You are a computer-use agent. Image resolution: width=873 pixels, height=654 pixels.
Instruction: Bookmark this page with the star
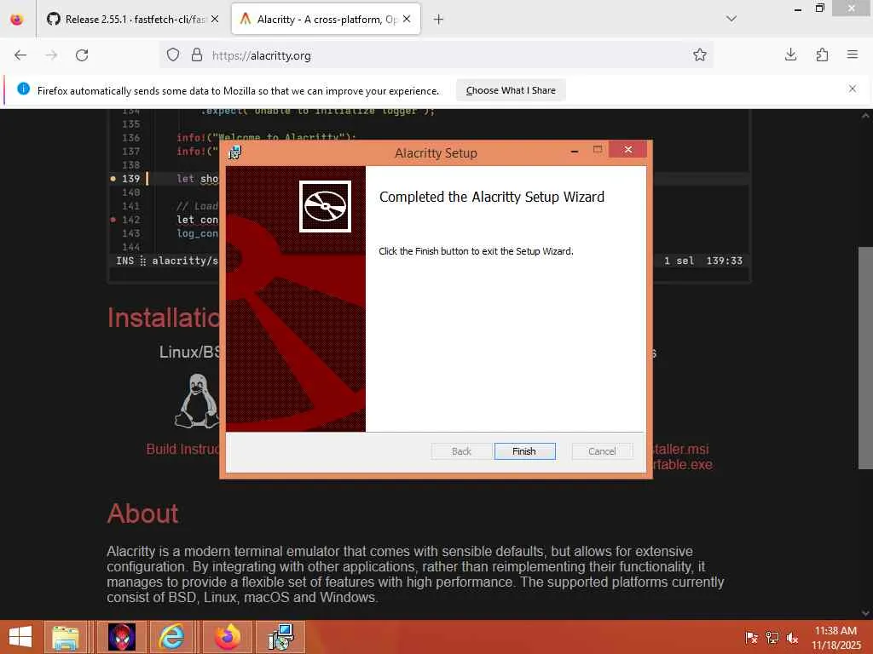(700, 55)
